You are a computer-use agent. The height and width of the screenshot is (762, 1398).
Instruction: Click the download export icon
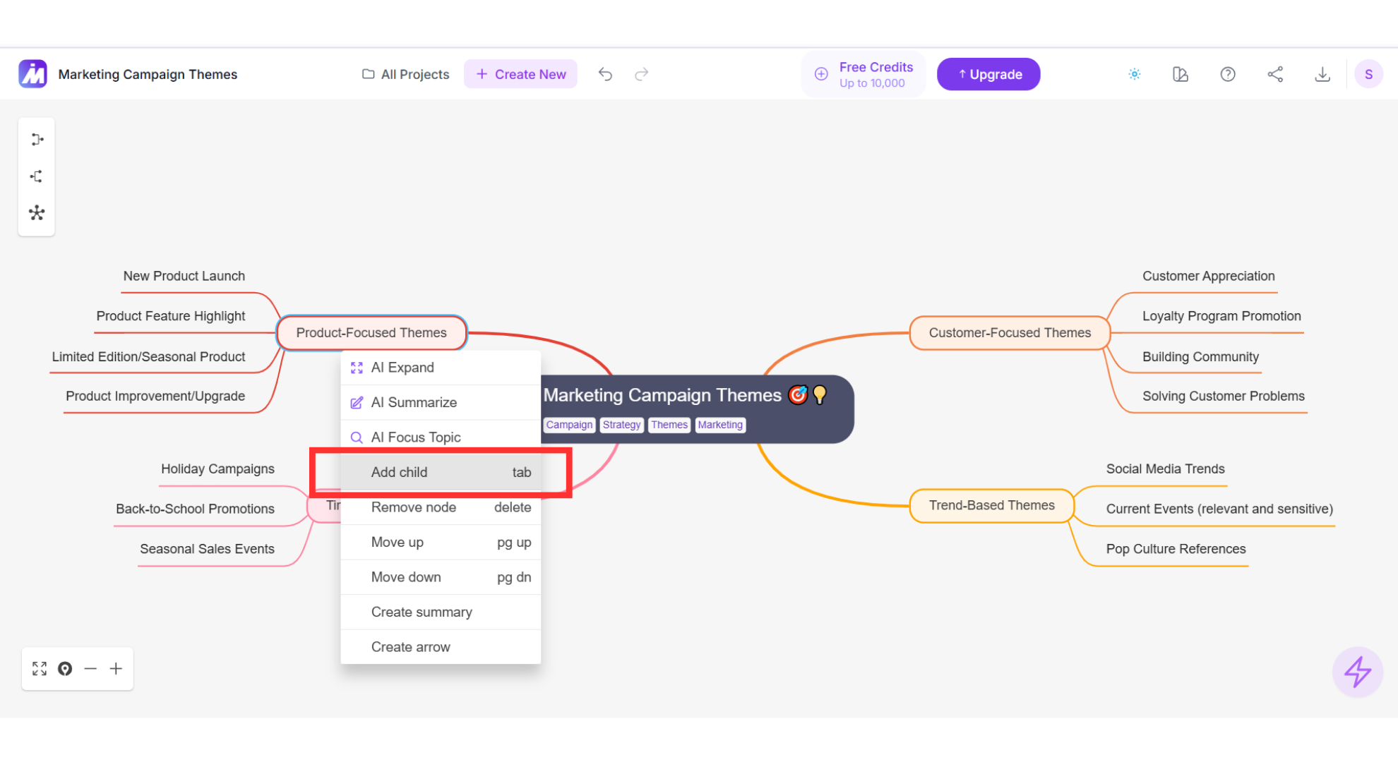[x=1322, y=74]
